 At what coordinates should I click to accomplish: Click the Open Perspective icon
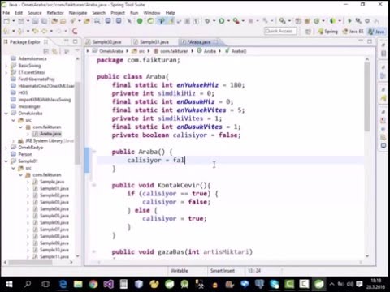click(x=308, y=32)
